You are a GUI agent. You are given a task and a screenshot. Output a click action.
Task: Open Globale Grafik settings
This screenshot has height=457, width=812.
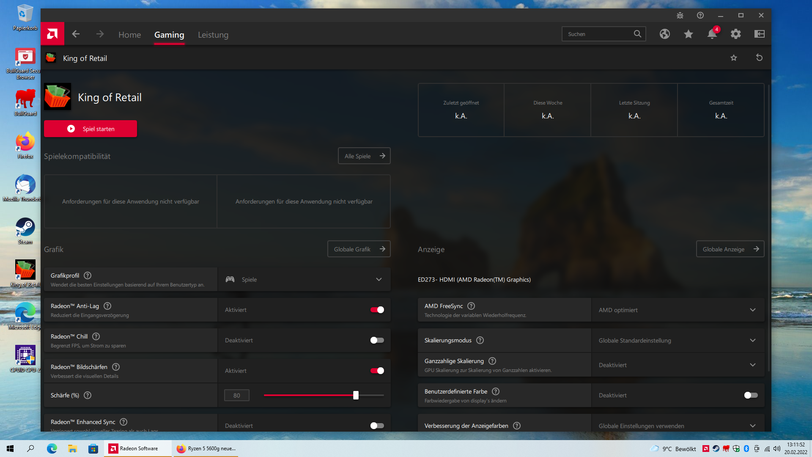[x=359, y=249]
